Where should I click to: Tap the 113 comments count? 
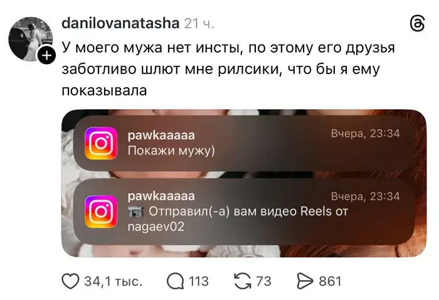(199, 281)
